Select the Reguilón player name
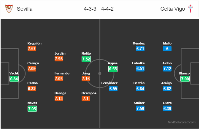Screen dimensions: 200x129 [34, 43]
